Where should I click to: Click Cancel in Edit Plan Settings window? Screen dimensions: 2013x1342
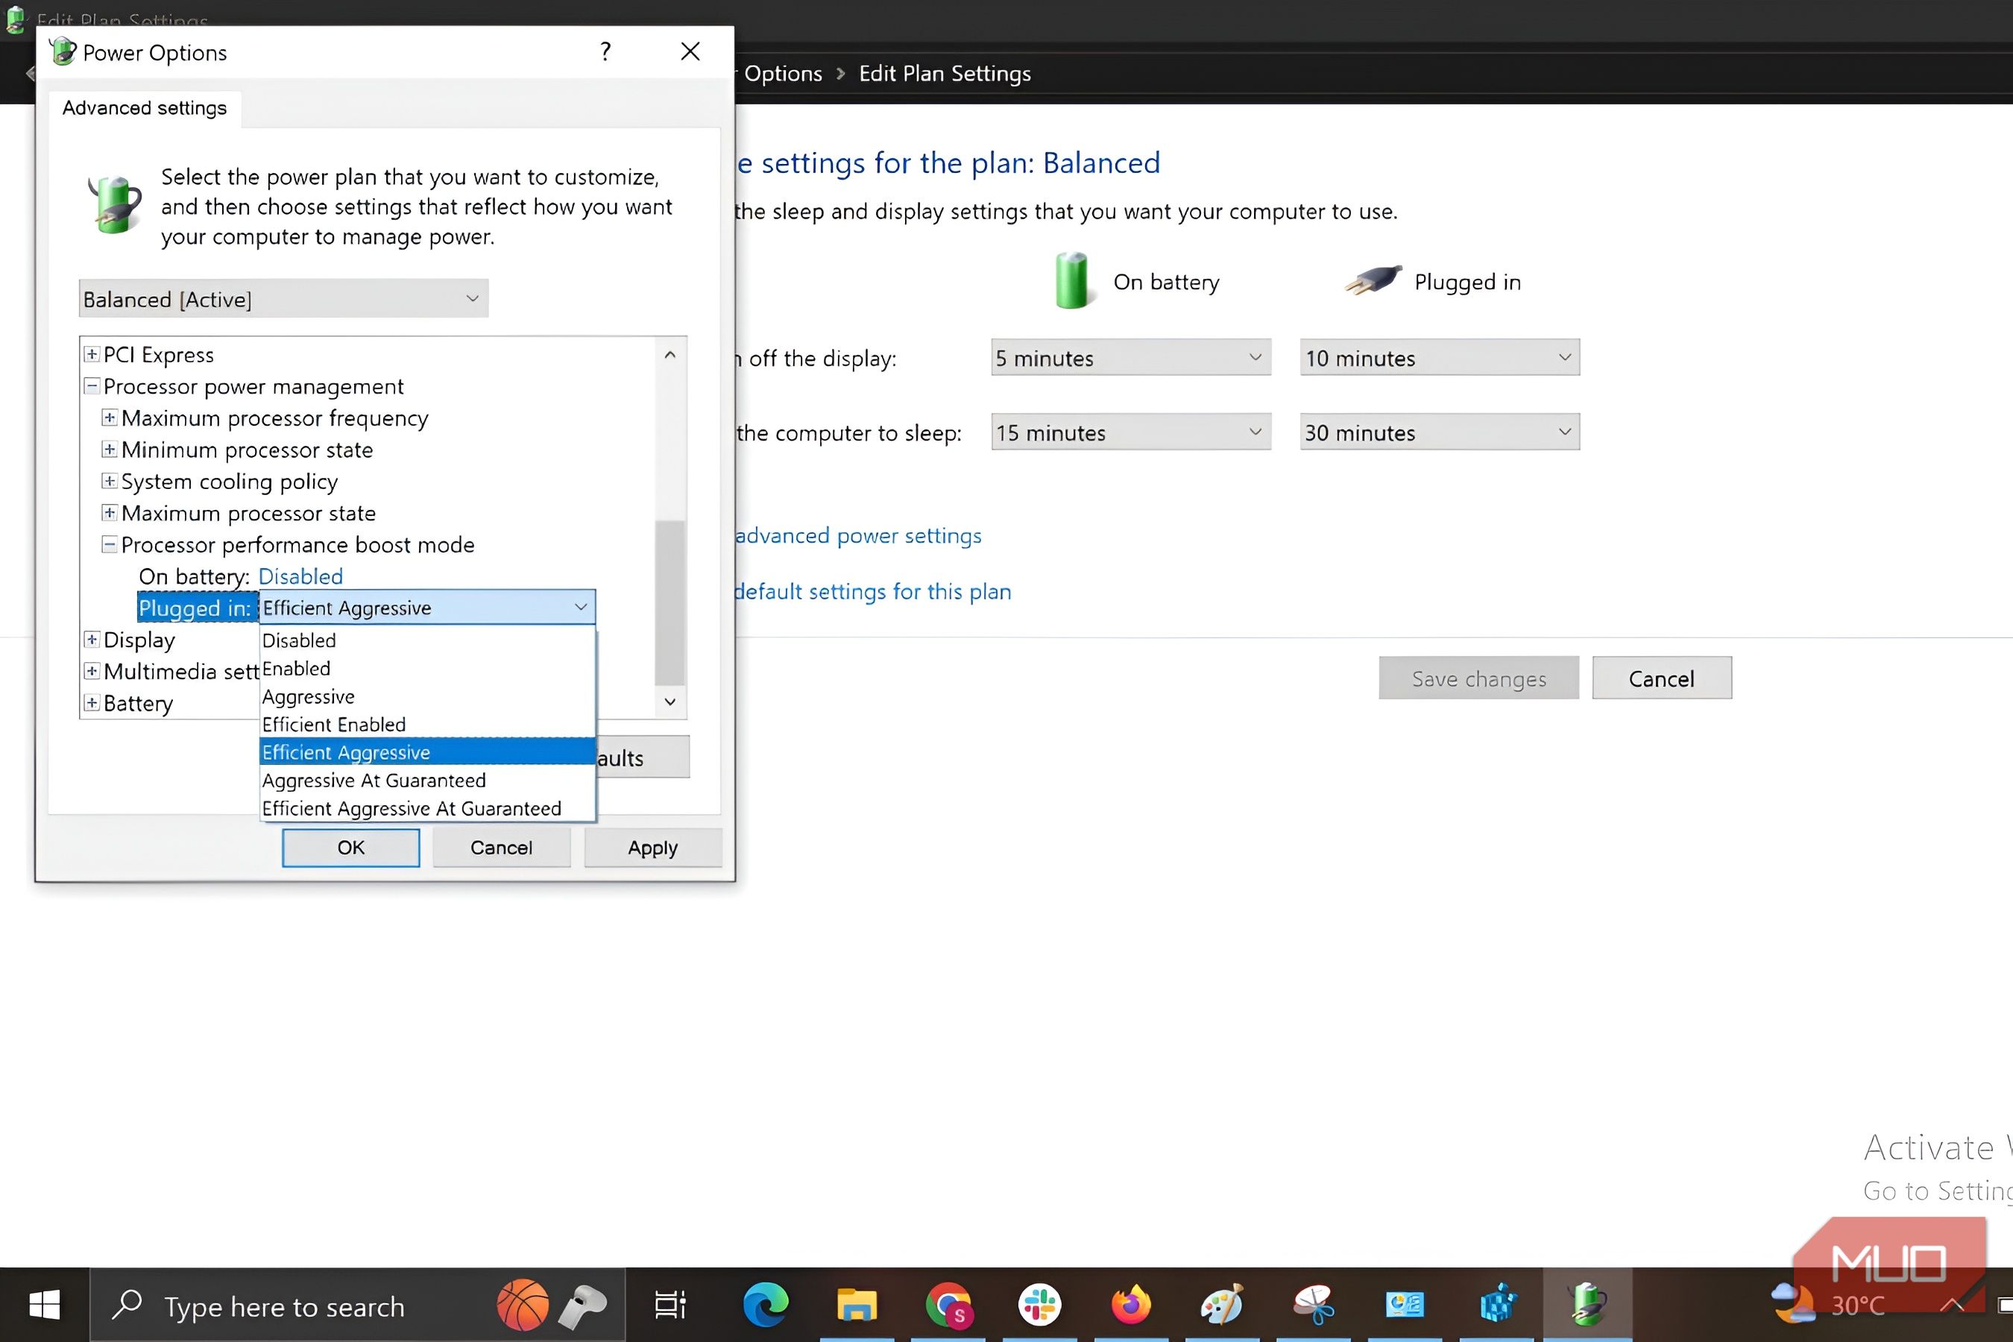pyautogui.click(x=1661, y=678)
